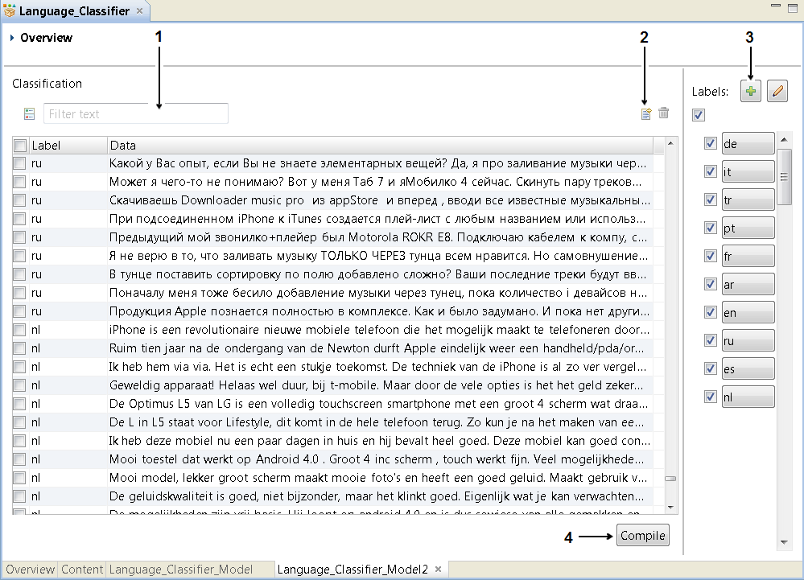Click the Language_Classifier package icon in the title tab

pos(9,10)
